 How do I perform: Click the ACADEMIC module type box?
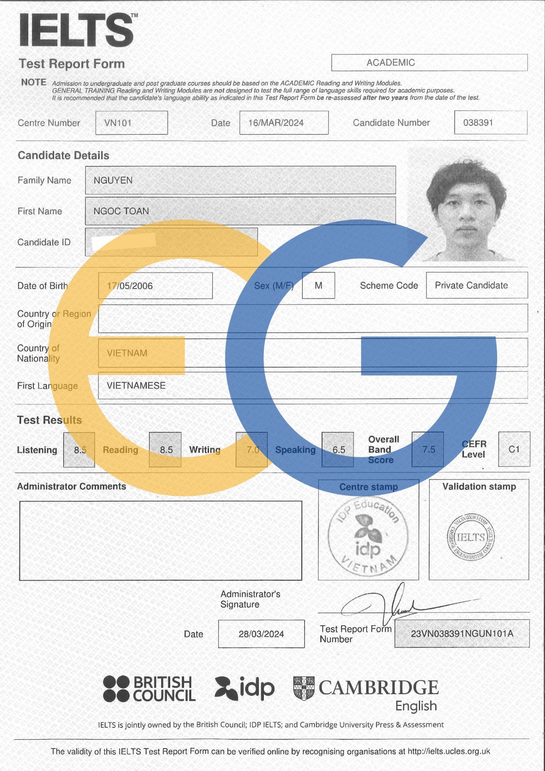(429, 62)
